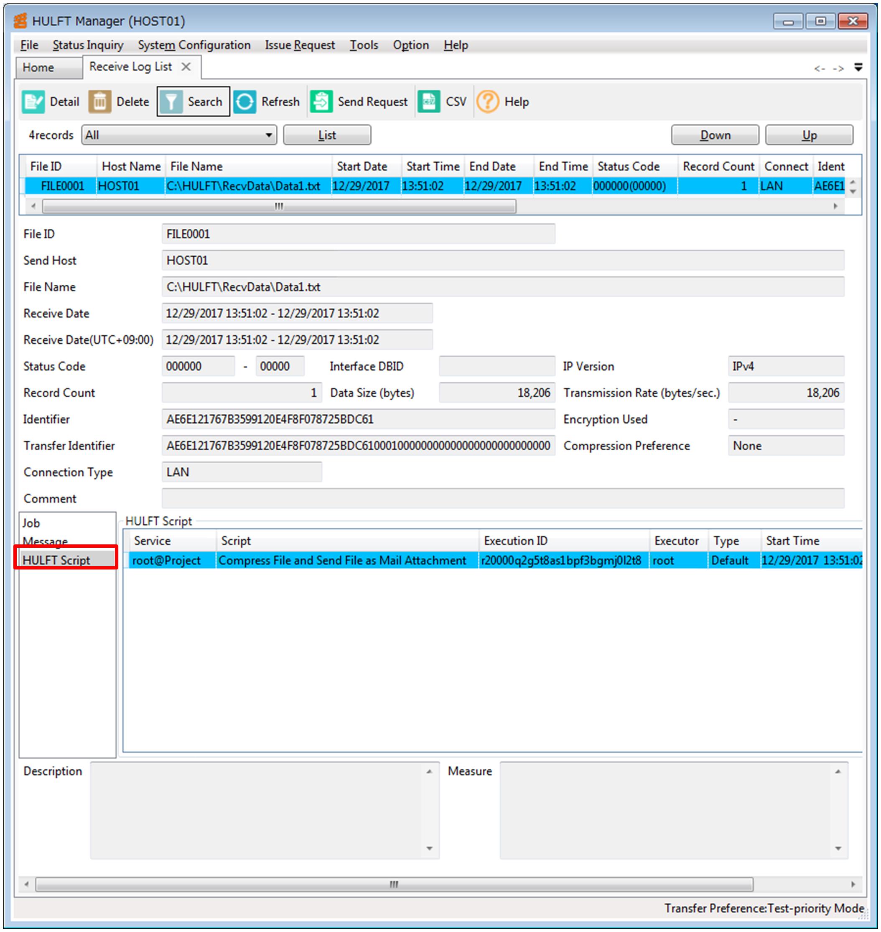Click the log table horizontal scrollbar thumb

(279, 206)
